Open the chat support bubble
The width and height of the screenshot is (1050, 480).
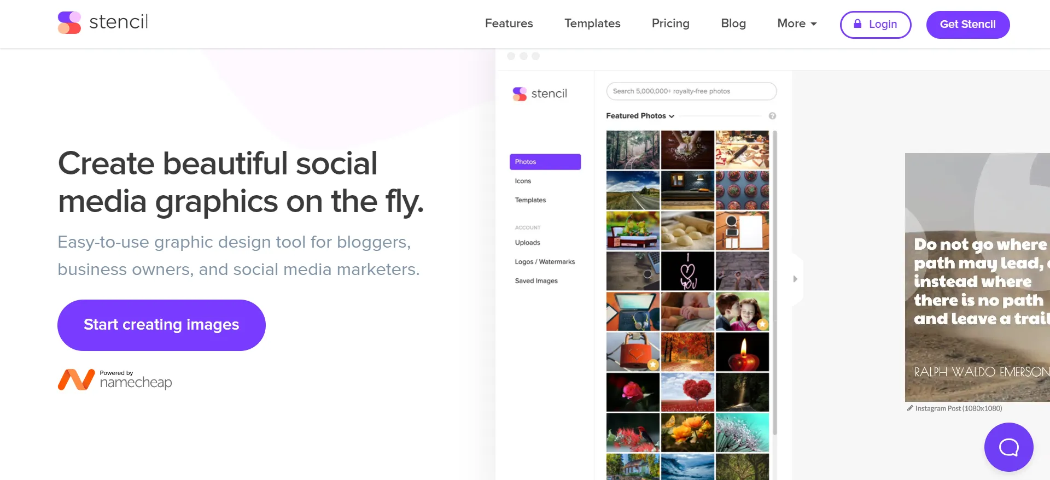pos(1008,447)
